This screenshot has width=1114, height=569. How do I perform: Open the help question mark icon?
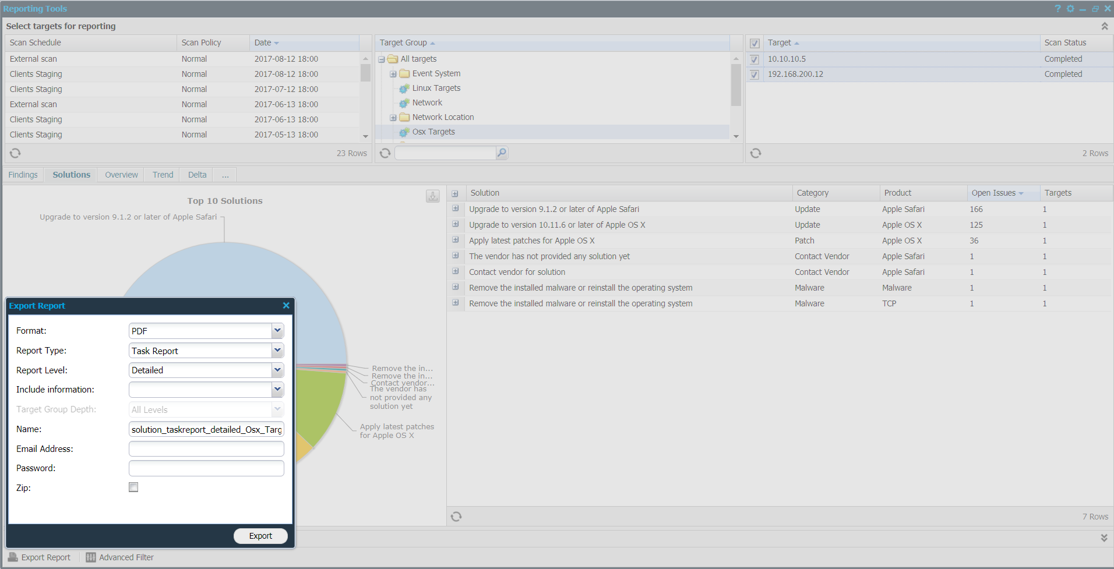tap(1057, 9)
